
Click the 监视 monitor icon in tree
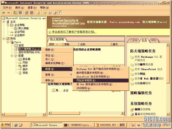coord(16,45)
